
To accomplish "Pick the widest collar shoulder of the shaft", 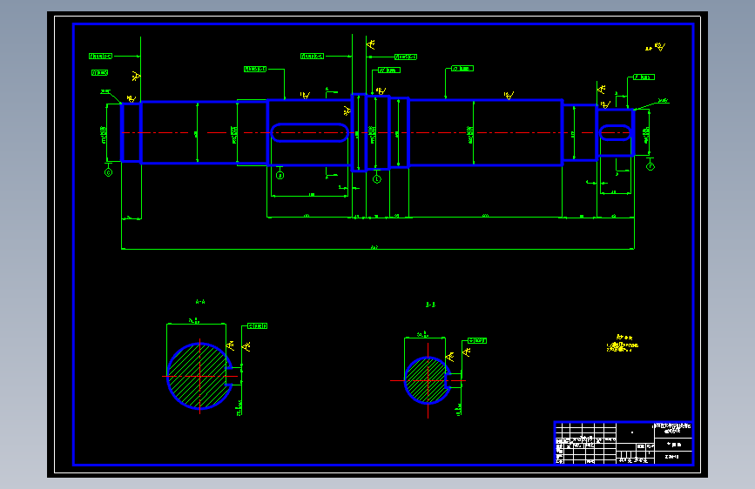I will [x=359, y=133].
